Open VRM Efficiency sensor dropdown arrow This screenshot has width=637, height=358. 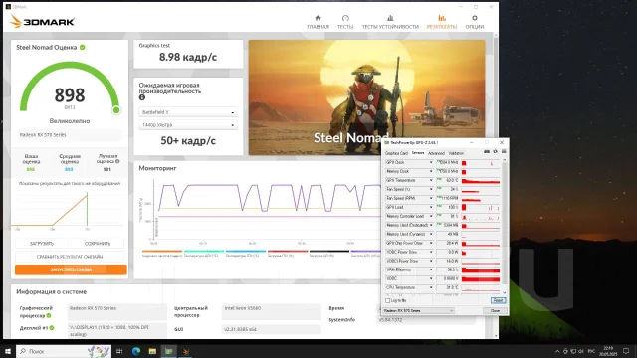pyautogui.click(x=431, y=269)
